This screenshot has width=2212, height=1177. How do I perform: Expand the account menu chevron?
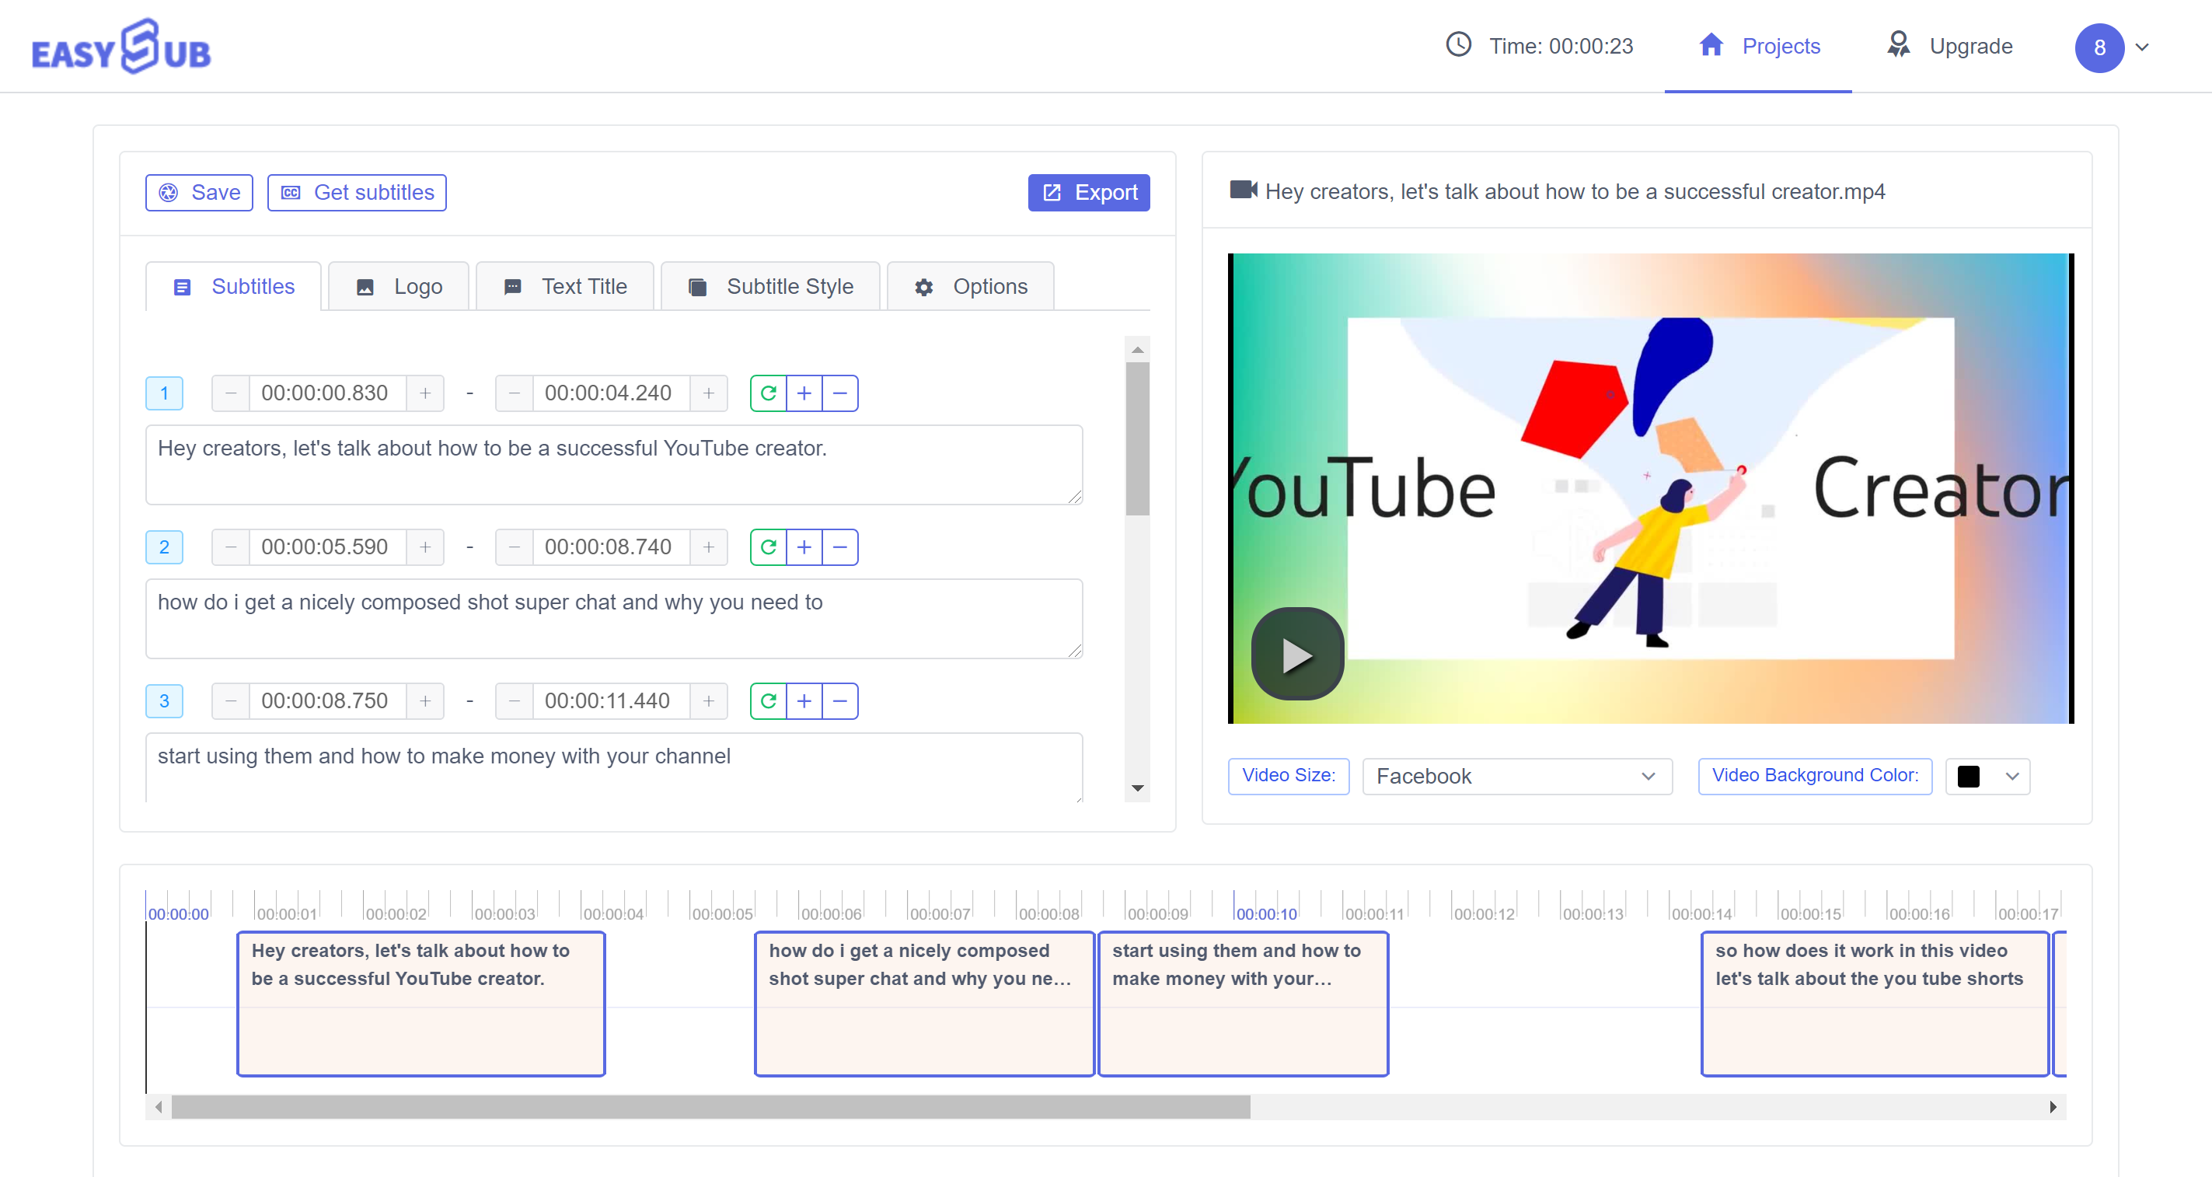[2141, 47]
